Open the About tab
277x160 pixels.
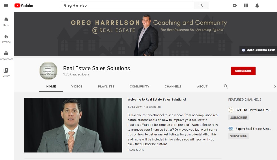point(202,86)
